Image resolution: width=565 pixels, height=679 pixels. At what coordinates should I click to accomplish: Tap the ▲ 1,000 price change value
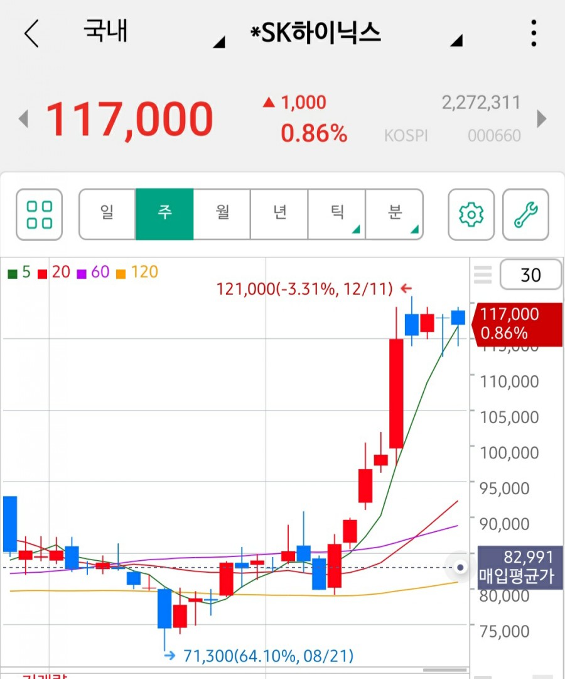click(294, 102)
